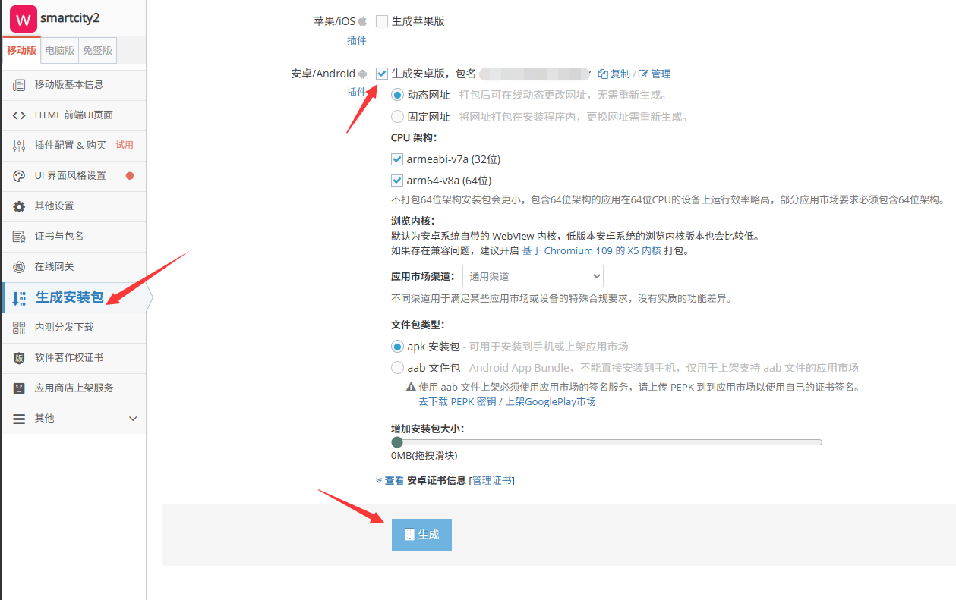The width and height of the screenshot is (956, 600).
Task: Click the 在线网关 sidebar icon
Action: (19, 267)
